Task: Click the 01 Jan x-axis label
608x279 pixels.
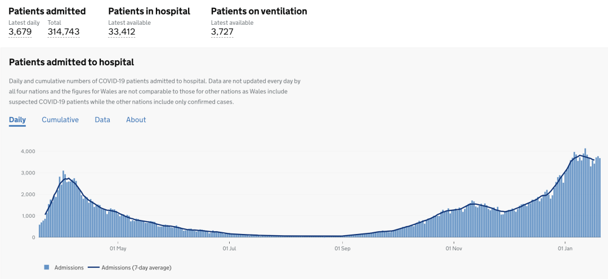Action: click(x=565, y=248)
